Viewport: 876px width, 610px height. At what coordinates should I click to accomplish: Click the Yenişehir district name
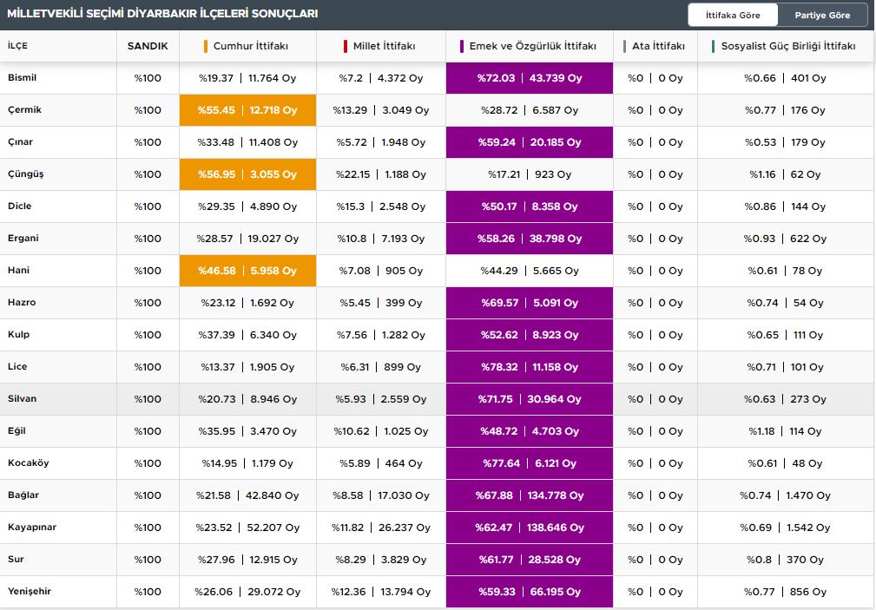[x=30, y=592]
